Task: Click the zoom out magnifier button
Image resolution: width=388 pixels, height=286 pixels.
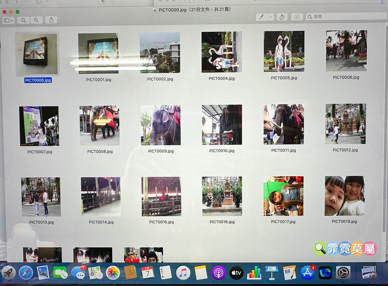Action: point(23,20)
